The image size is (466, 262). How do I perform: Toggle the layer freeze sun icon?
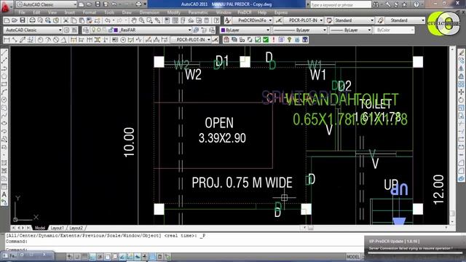click(99, 30)
